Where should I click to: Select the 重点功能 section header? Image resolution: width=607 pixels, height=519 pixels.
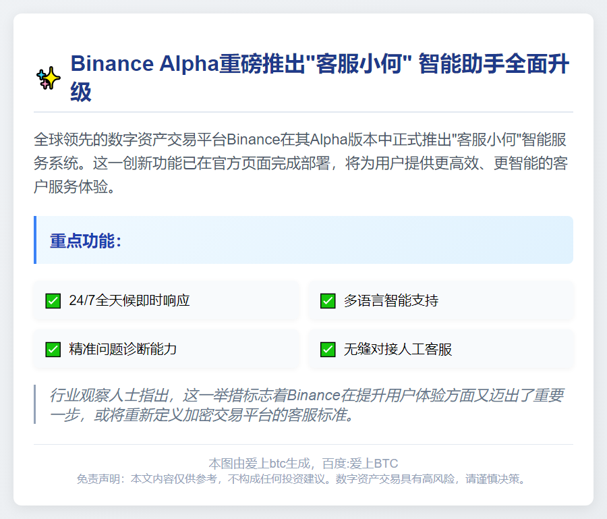pyautogui.click(x=86, y=241)
